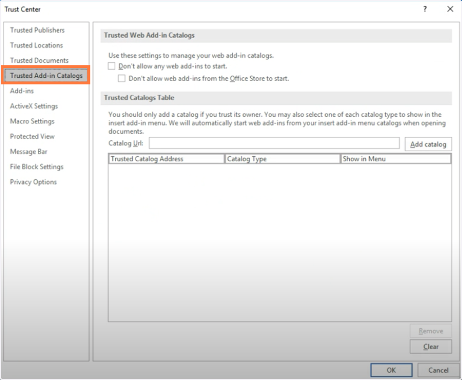The height and width of the screenshot is (380, 462).
Task: Click the Add catalog button
Action: click(x=428, y=144)
